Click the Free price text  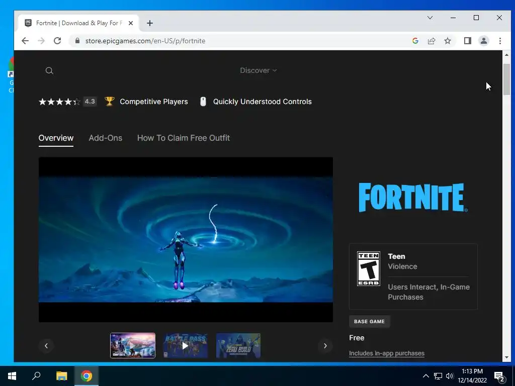click(357, 338)
